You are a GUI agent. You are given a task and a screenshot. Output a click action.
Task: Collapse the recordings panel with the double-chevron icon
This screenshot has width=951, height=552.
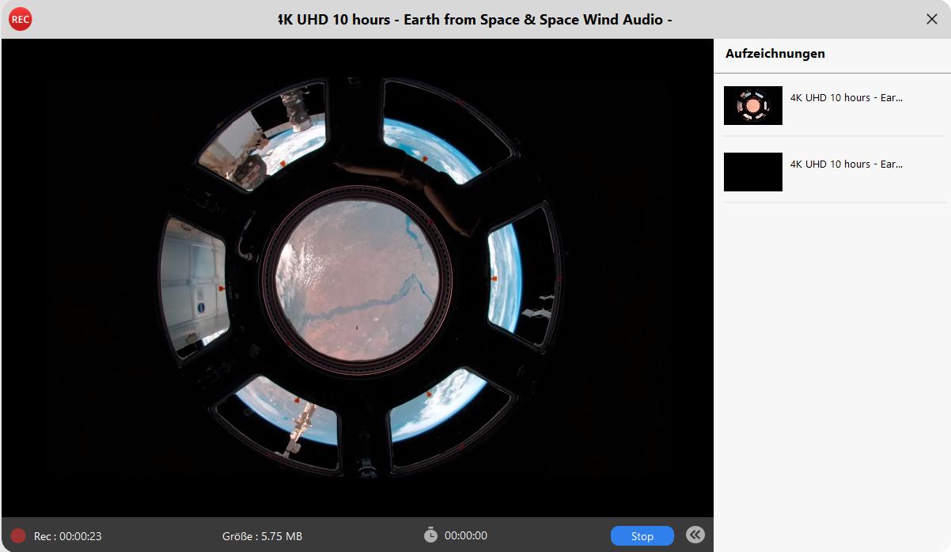point(695,535)
